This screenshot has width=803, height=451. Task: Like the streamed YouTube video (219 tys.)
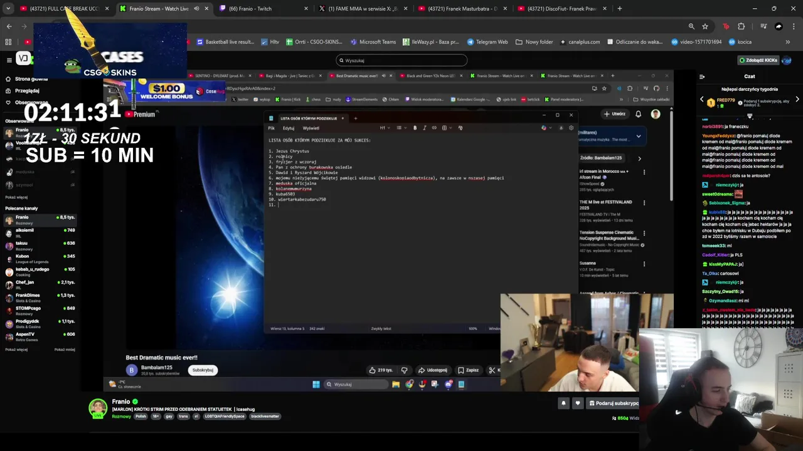[x=381, y=370]
